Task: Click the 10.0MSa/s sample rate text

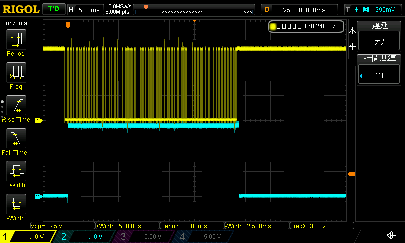Action: [x=118, y=6]
